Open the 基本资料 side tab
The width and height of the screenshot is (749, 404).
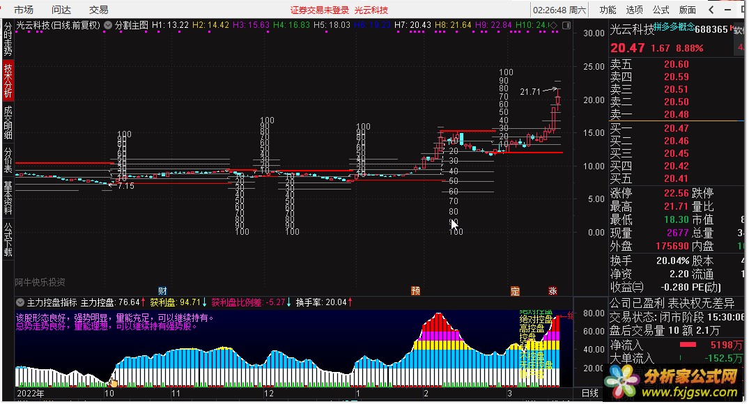[8, 198]
